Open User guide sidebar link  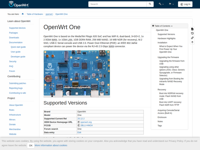coord(16,52)
